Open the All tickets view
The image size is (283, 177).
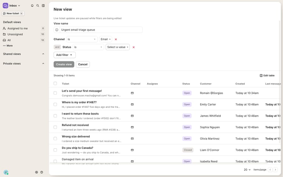click(x=24, y=40)
